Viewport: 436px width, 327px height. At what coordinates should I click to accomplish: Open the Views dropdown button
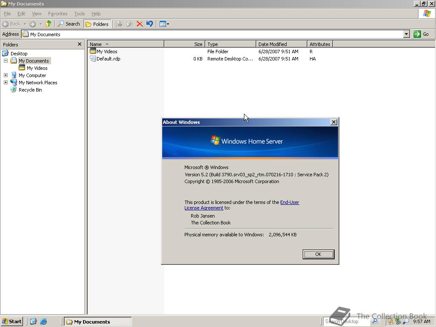point(164,24)
